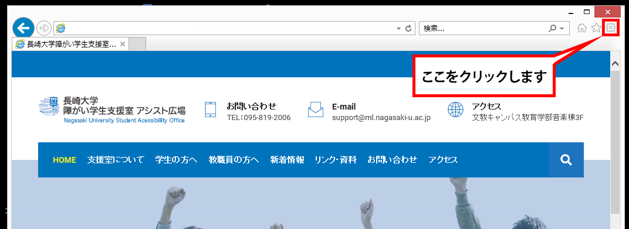Open the Tools gear icon
Viewport: 629px width, 229px height.
(611, 28)
